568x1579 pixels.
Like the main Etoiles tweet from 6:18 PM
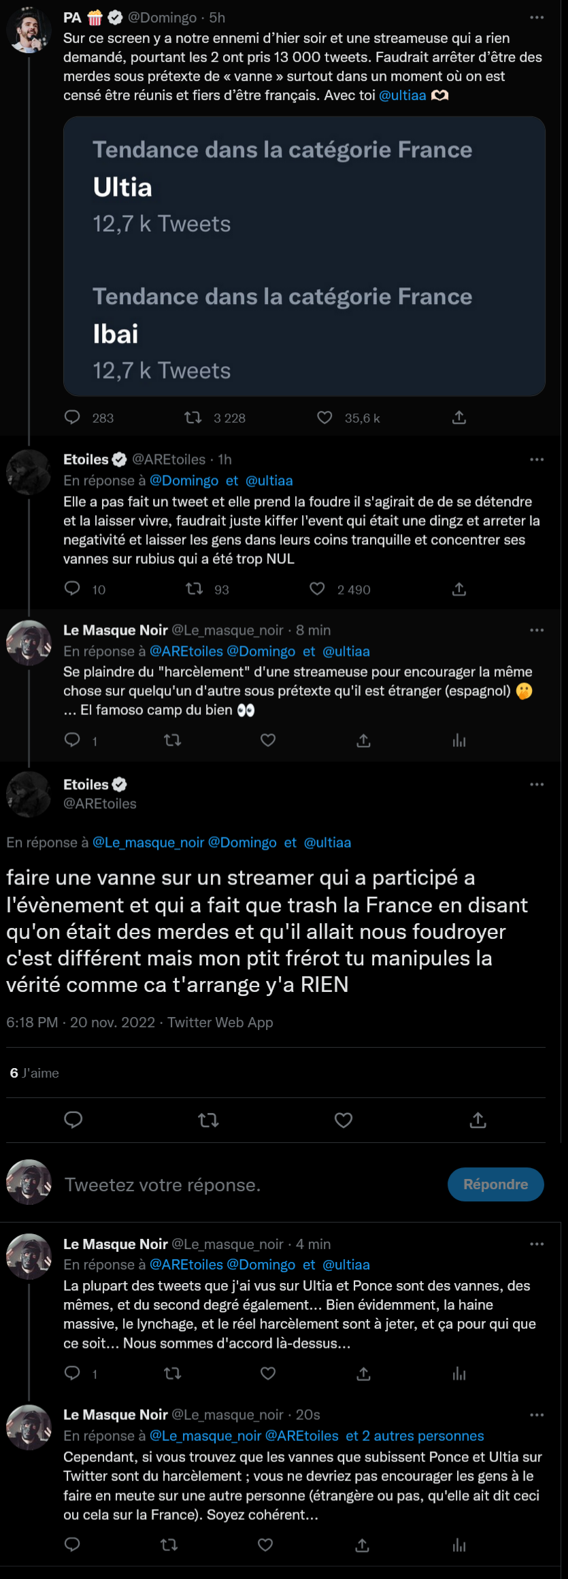click(x=344, y=1120)
